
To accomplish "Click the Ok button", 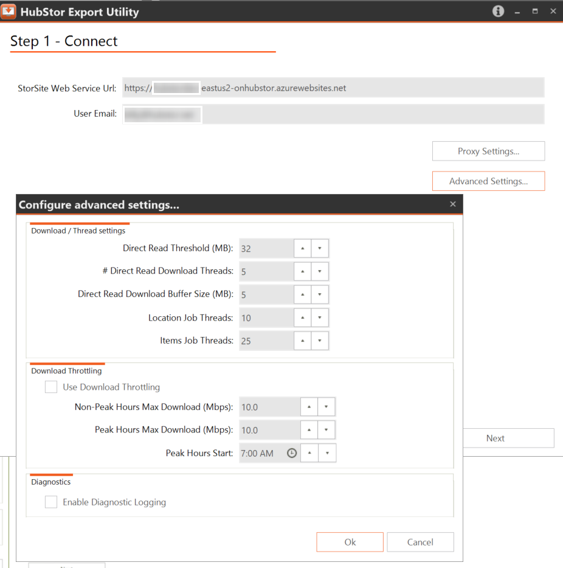I will (x=350, y=542).
